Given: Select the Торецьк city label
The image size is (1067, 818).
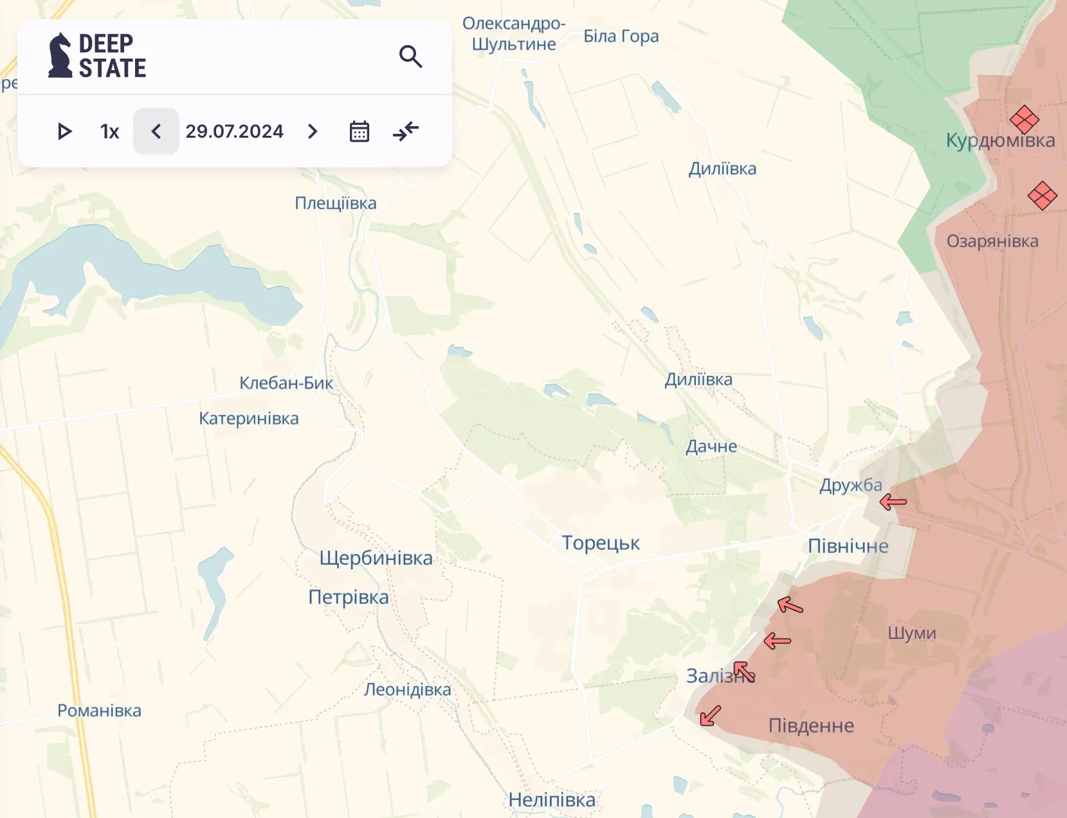Looking at the screenshot, I should [x=600, y=543].
